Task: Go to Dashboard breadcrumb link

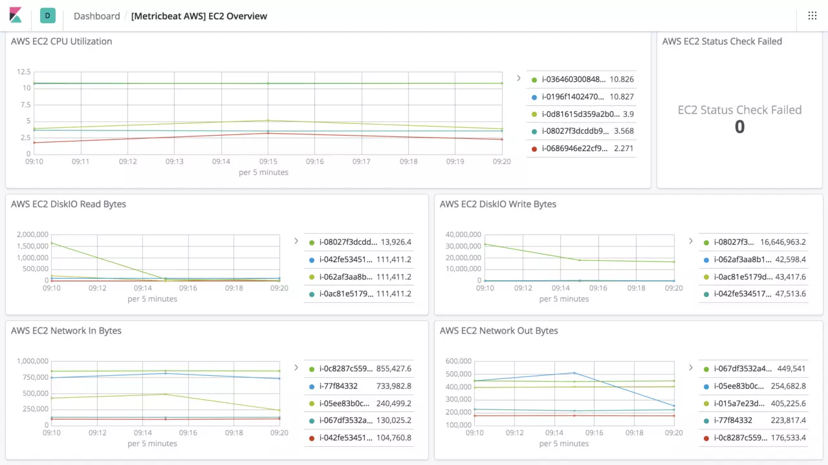Action: point(96,16)
